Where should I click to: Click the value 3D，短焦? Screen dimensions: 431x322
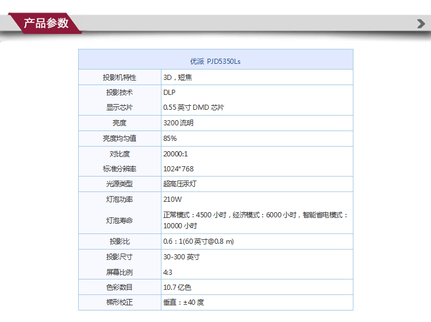178,77
